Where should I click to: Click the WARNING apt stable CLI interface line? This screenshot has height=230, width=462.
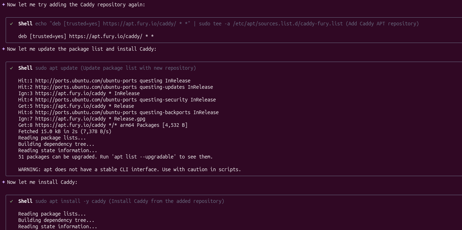coord(129,169)
